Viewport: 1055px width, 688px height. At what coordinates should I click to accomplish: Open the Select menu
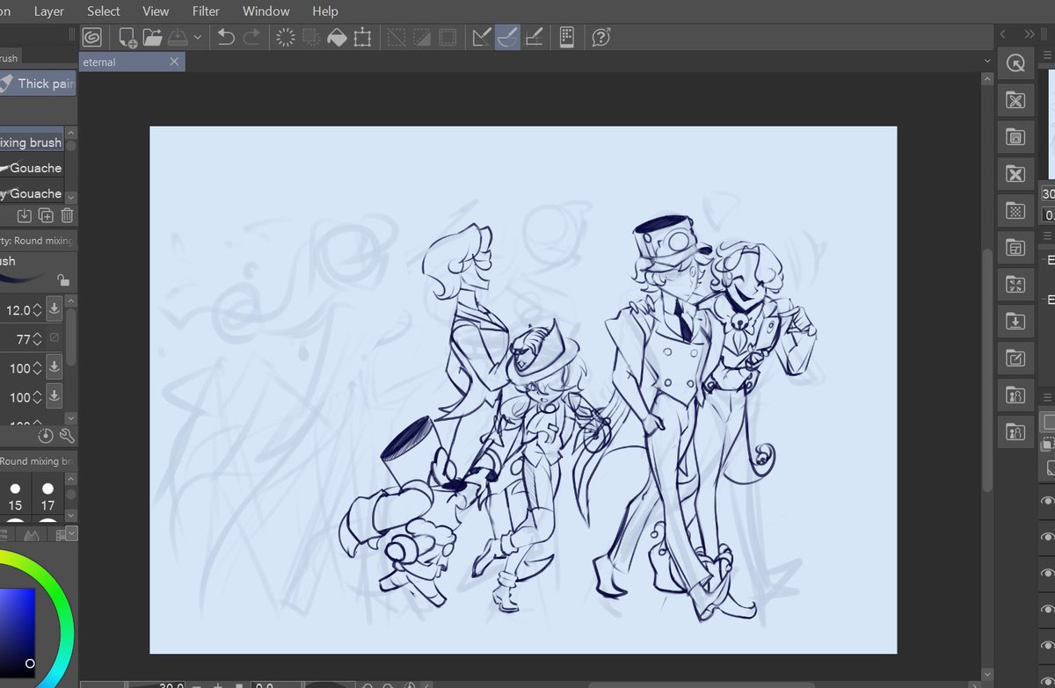click(104, 11)
